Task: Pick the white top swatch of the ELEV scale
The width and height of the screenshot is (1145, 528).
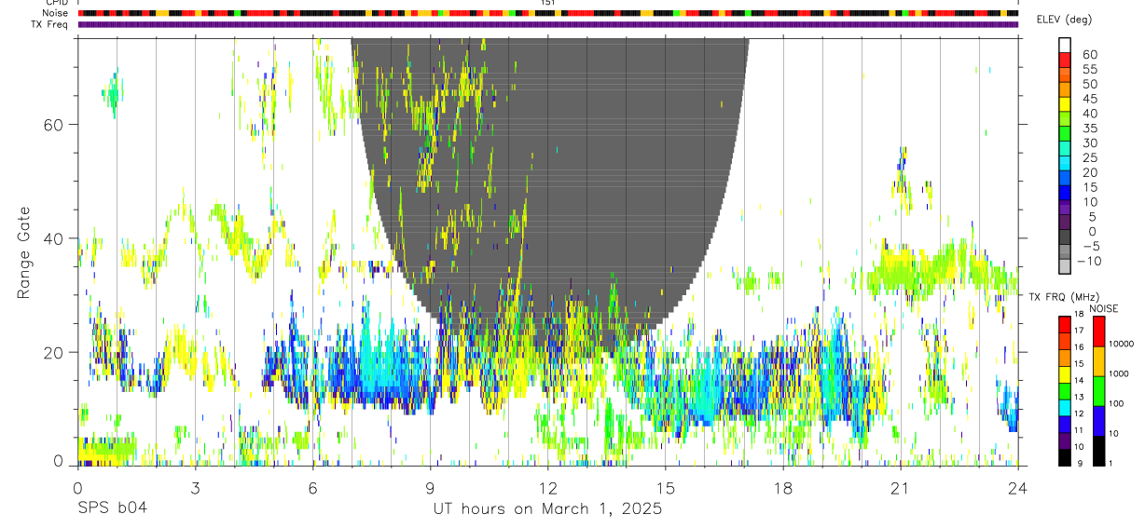Action: click(x=1065, y=44)
